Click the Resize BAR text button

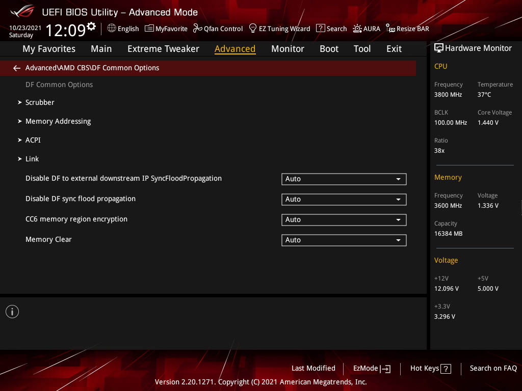412,29
